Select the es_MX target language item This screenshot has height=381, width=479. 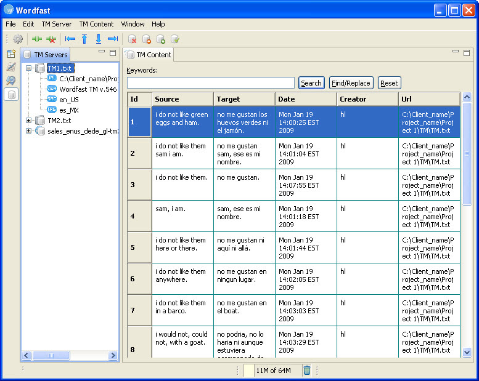tap(68, 110)
